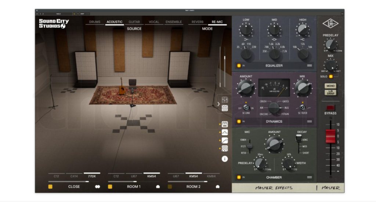Switch to REVERB mode

coord(197,22)
